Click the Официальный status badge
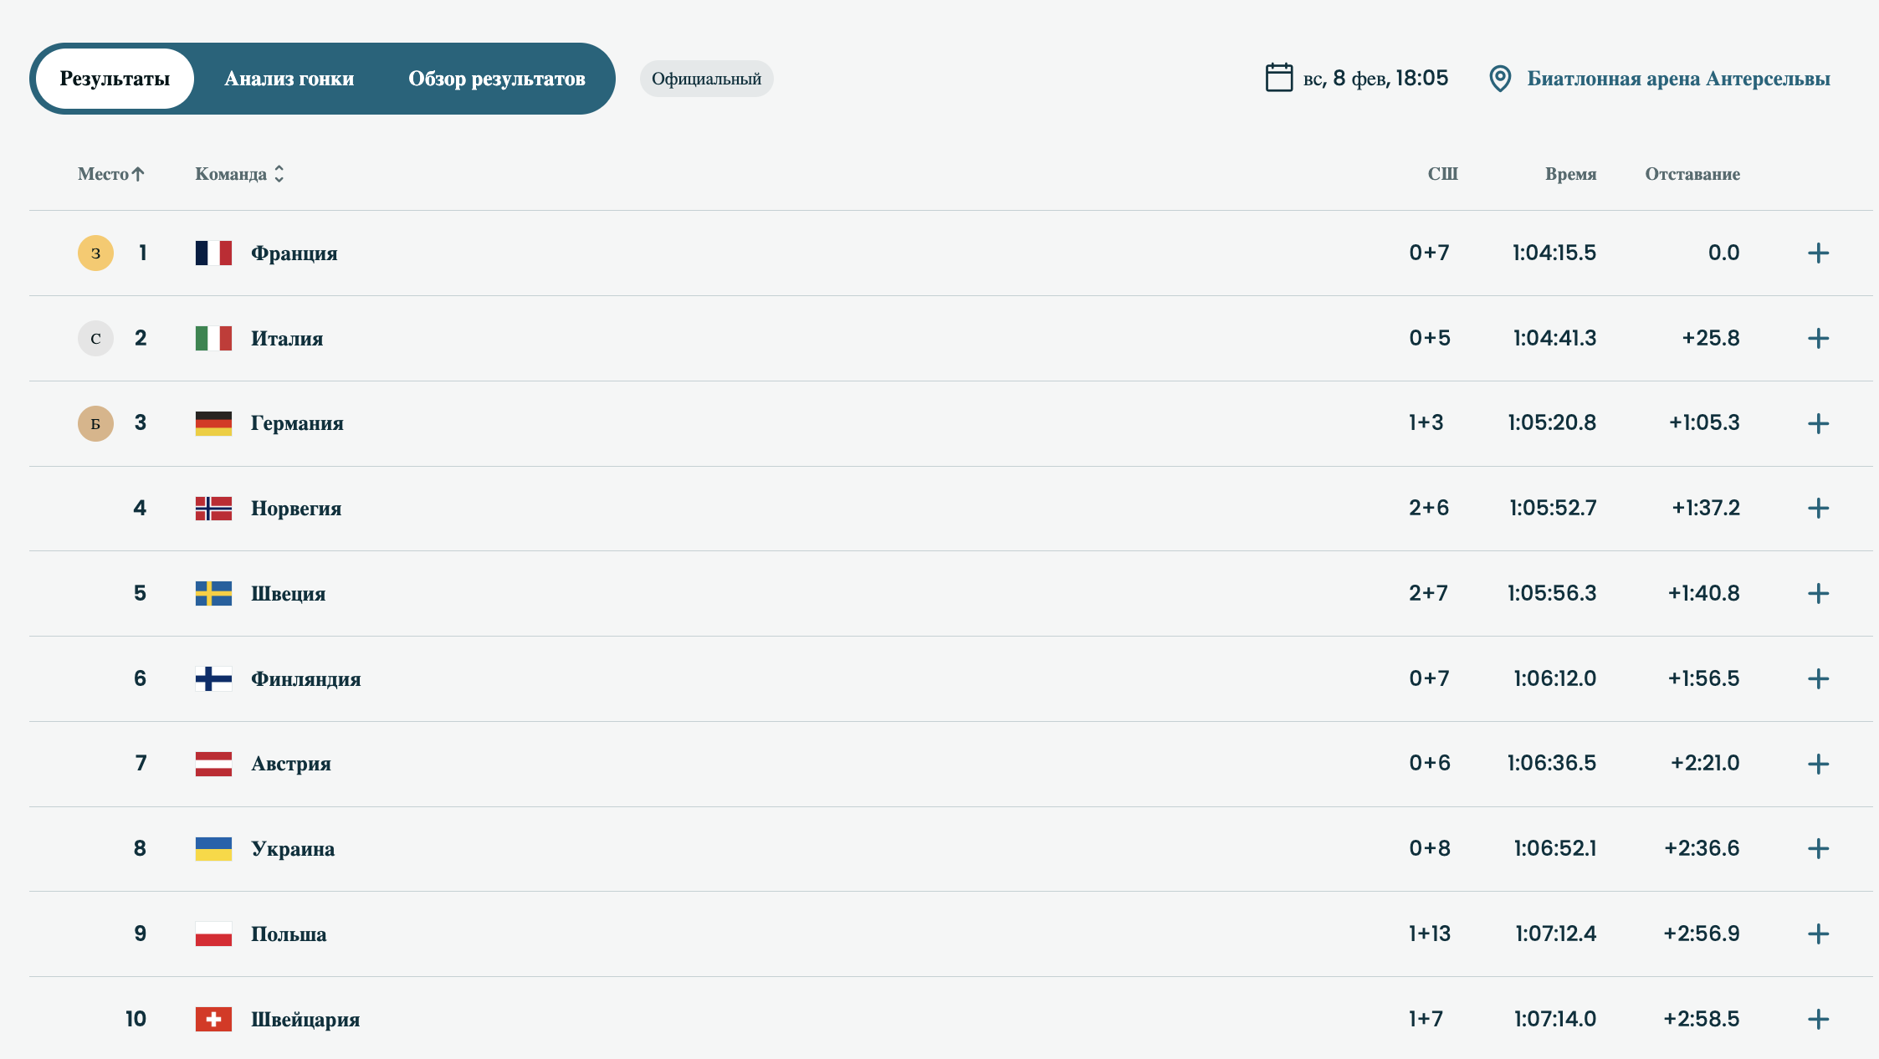Viewport: 1879px width, 1059px height. coord(706,79)
